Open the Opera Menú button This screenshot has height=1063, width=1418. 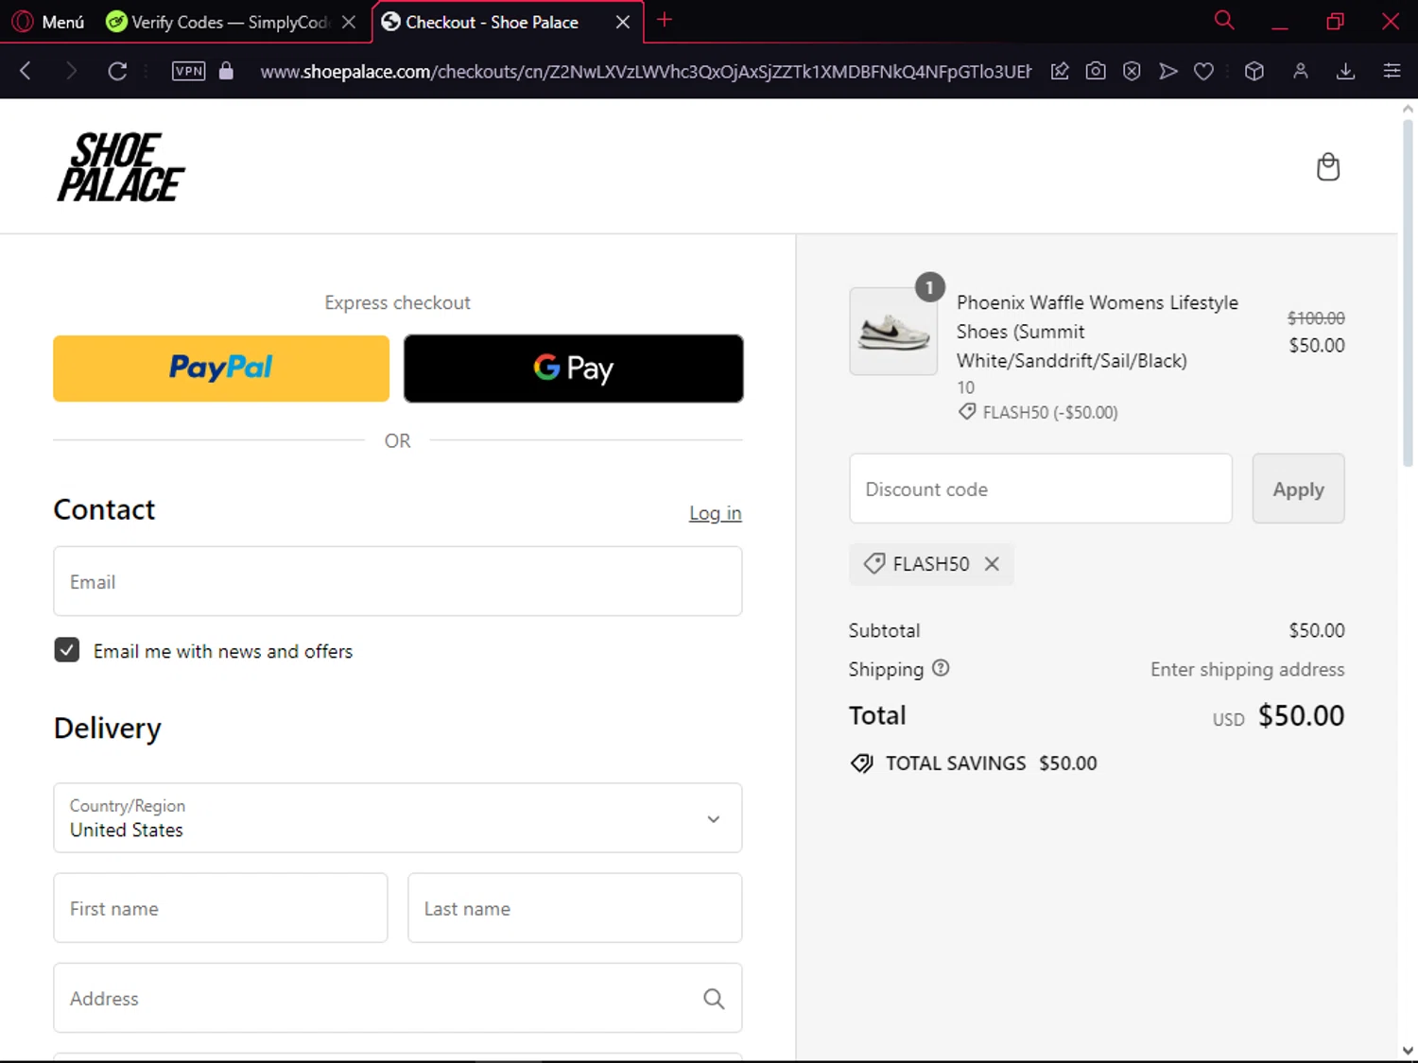tap(49, 21)
